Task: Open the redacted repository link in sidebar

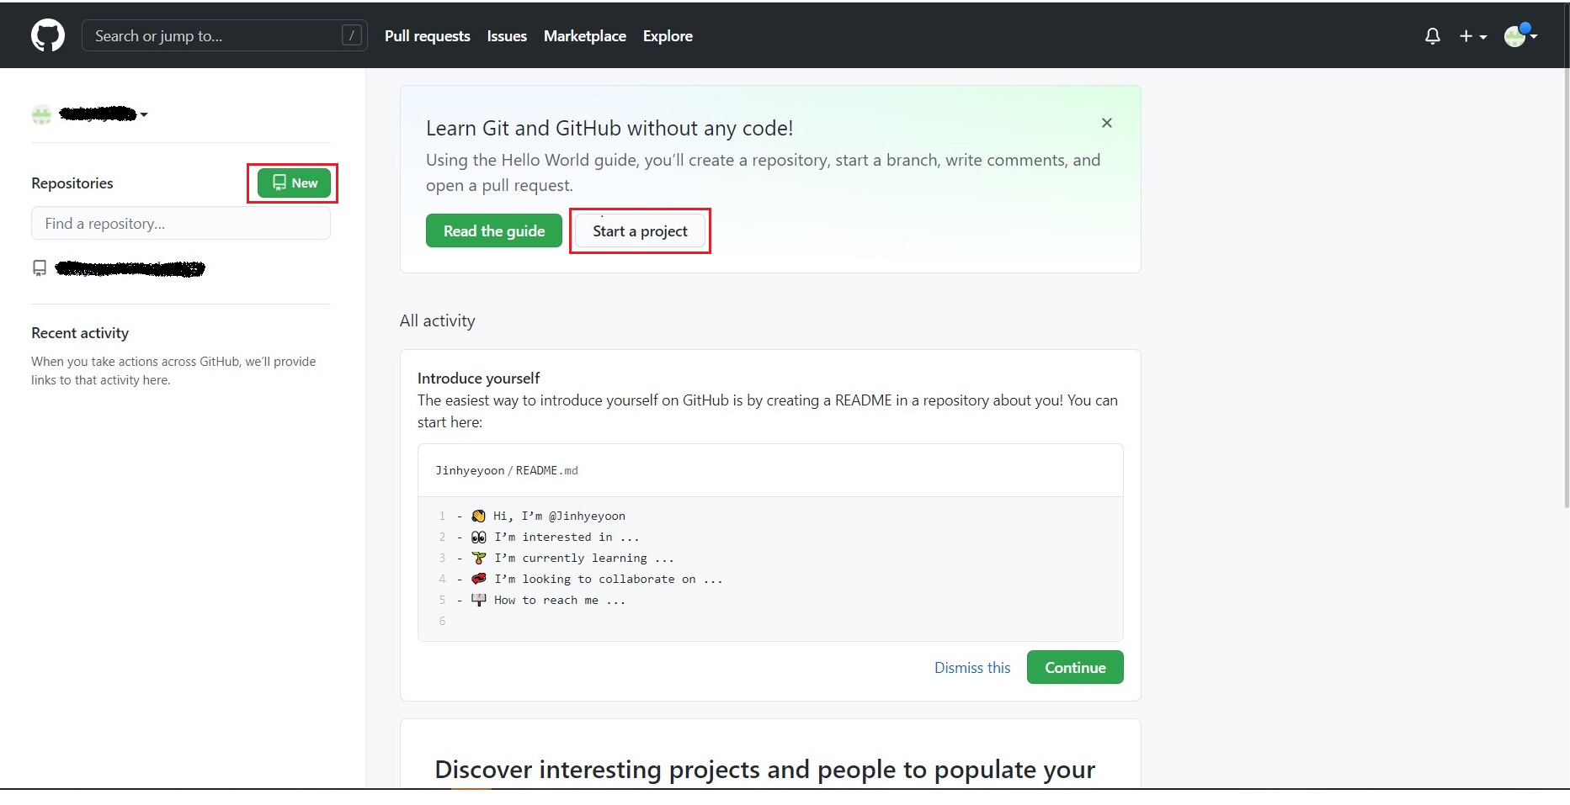Action: pyautogui.click(x=130, y=268)
